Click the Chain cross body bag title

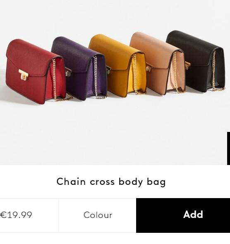coord(111,182)
